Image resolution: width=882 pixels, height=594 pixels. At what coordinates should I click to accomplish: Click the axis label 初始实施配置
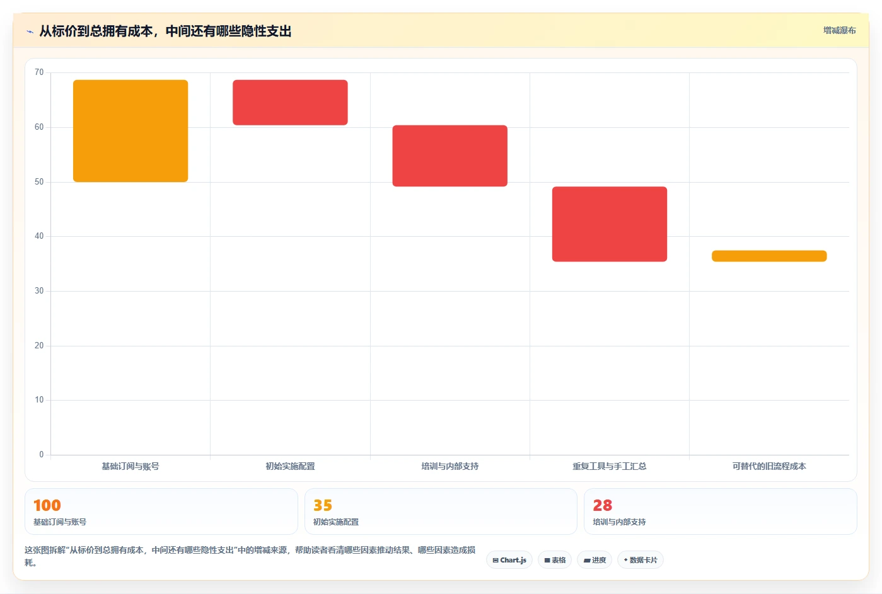tap(290, 466)
